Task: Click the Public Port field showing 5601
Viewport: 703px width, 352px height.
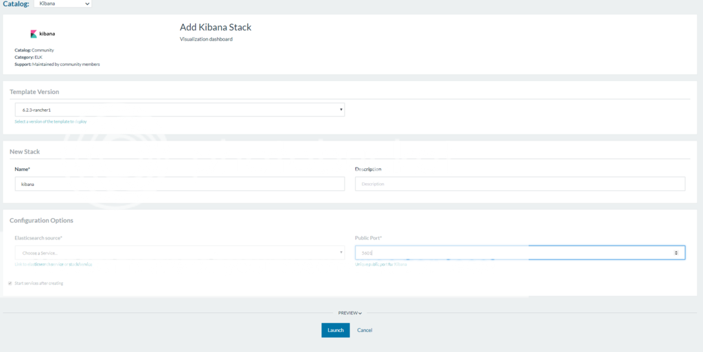Action: pos(520,253)
